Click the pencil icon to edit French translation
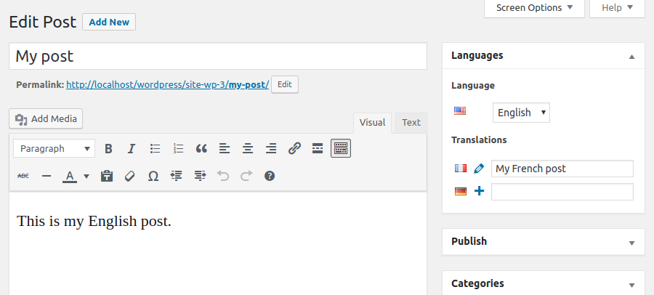 click(478, 169)
